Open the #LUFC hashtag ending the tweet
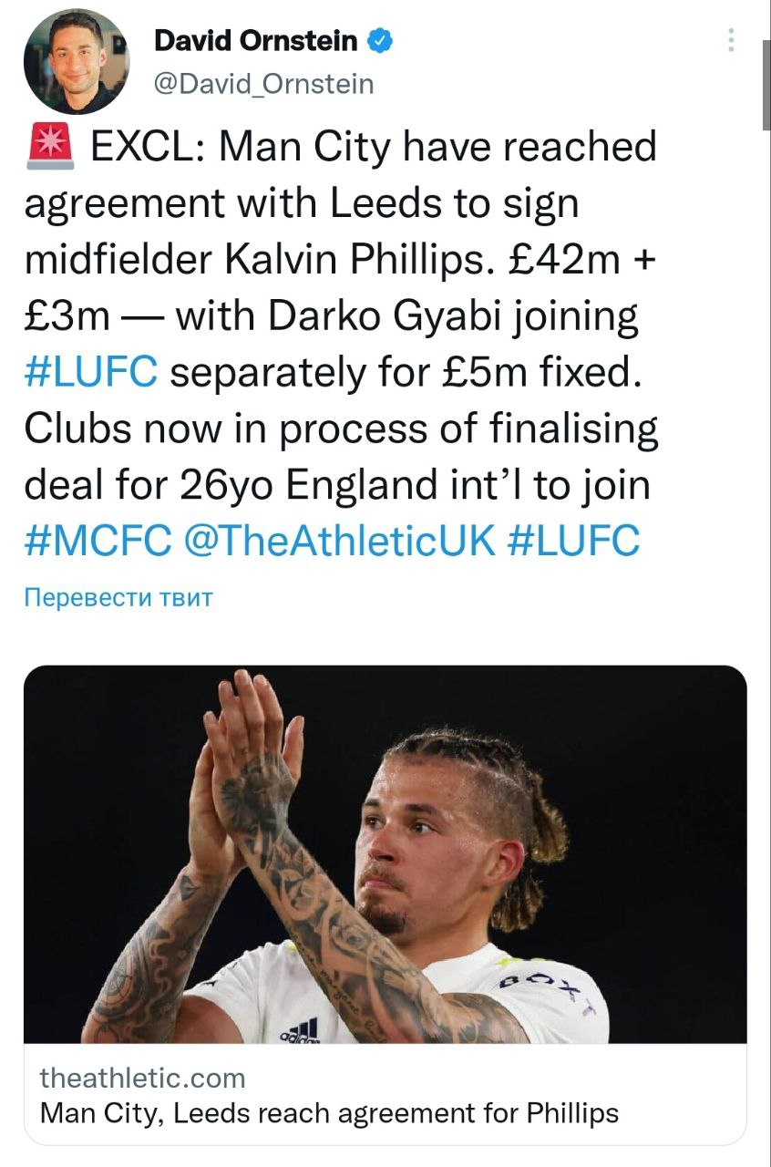Screen dimensions: 771x1167 tap(573, 541)
